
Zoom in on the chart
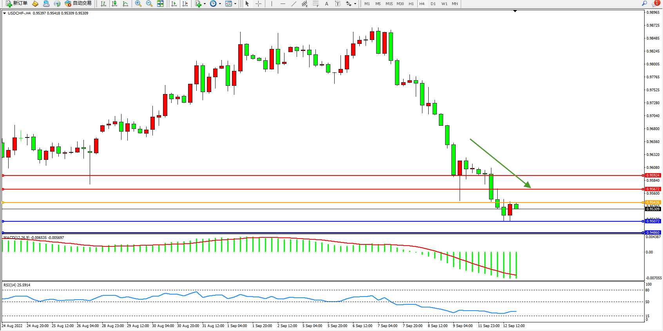138,4
